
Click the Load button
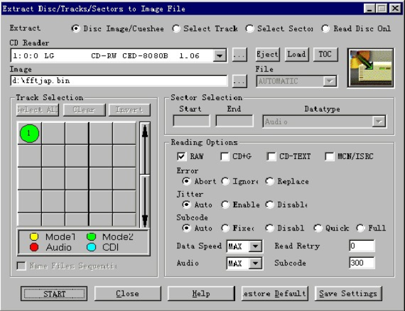coord(297,54)
